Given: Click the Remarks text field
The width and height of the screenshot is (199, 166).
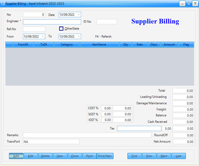Looking at the screenshot, I should click(x=87, y=135).
